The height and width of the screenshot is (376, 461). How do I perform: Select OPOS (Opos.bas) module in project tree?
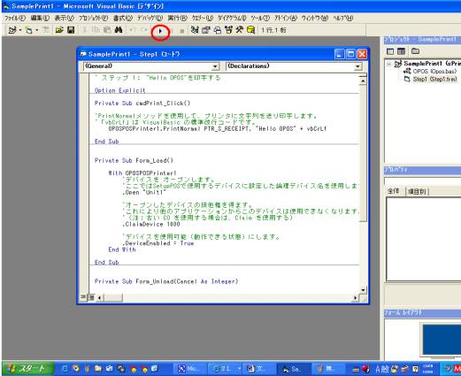[431, 71]
